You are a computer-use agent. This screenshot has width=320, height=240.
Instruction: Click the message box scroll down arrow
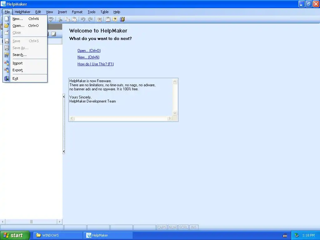click(x=175, y=113)
